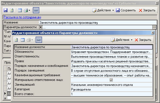Select current row arrow marker in background grid
This screenshot has width=160, height=103.
[x=5, y=93]
